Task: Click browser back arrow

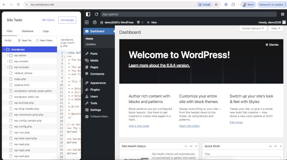Action: (x=4, y=5)
